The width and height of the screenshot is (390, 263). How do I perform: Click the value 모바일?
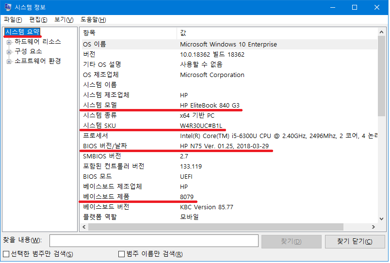click(189, 217)
